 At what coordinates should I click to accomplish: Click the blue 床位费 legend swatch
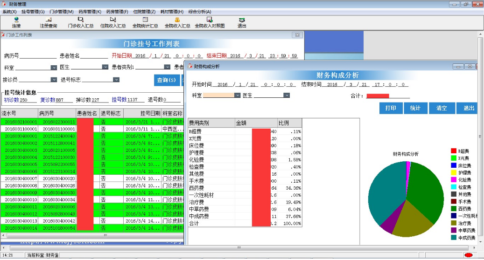[454, 165]
